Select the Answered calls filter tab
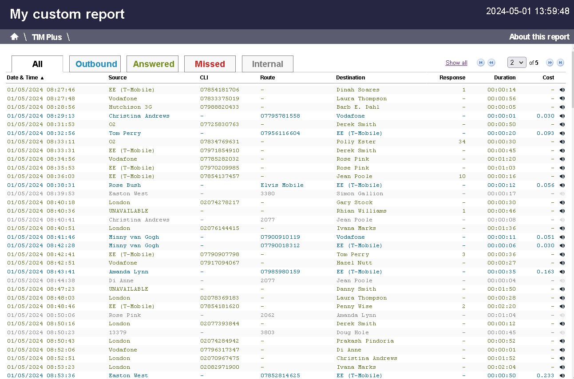 click(x=152, y=63)
